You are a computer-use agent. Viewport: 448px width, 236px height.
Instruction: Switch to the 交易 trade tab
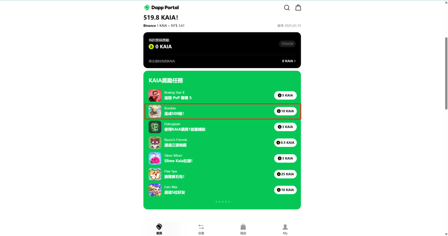201,229
